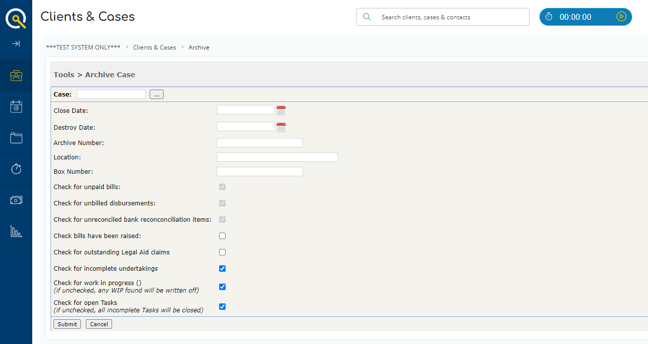Click the Tools > Archive Case heading

pyautogui.click(x=95, y=75)
